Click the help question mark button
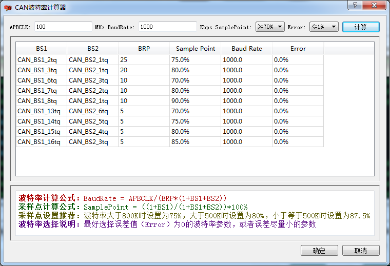Image resolution: width=390 pixels, height=266 pixels. pyautogui.click(x=355, y=5)
